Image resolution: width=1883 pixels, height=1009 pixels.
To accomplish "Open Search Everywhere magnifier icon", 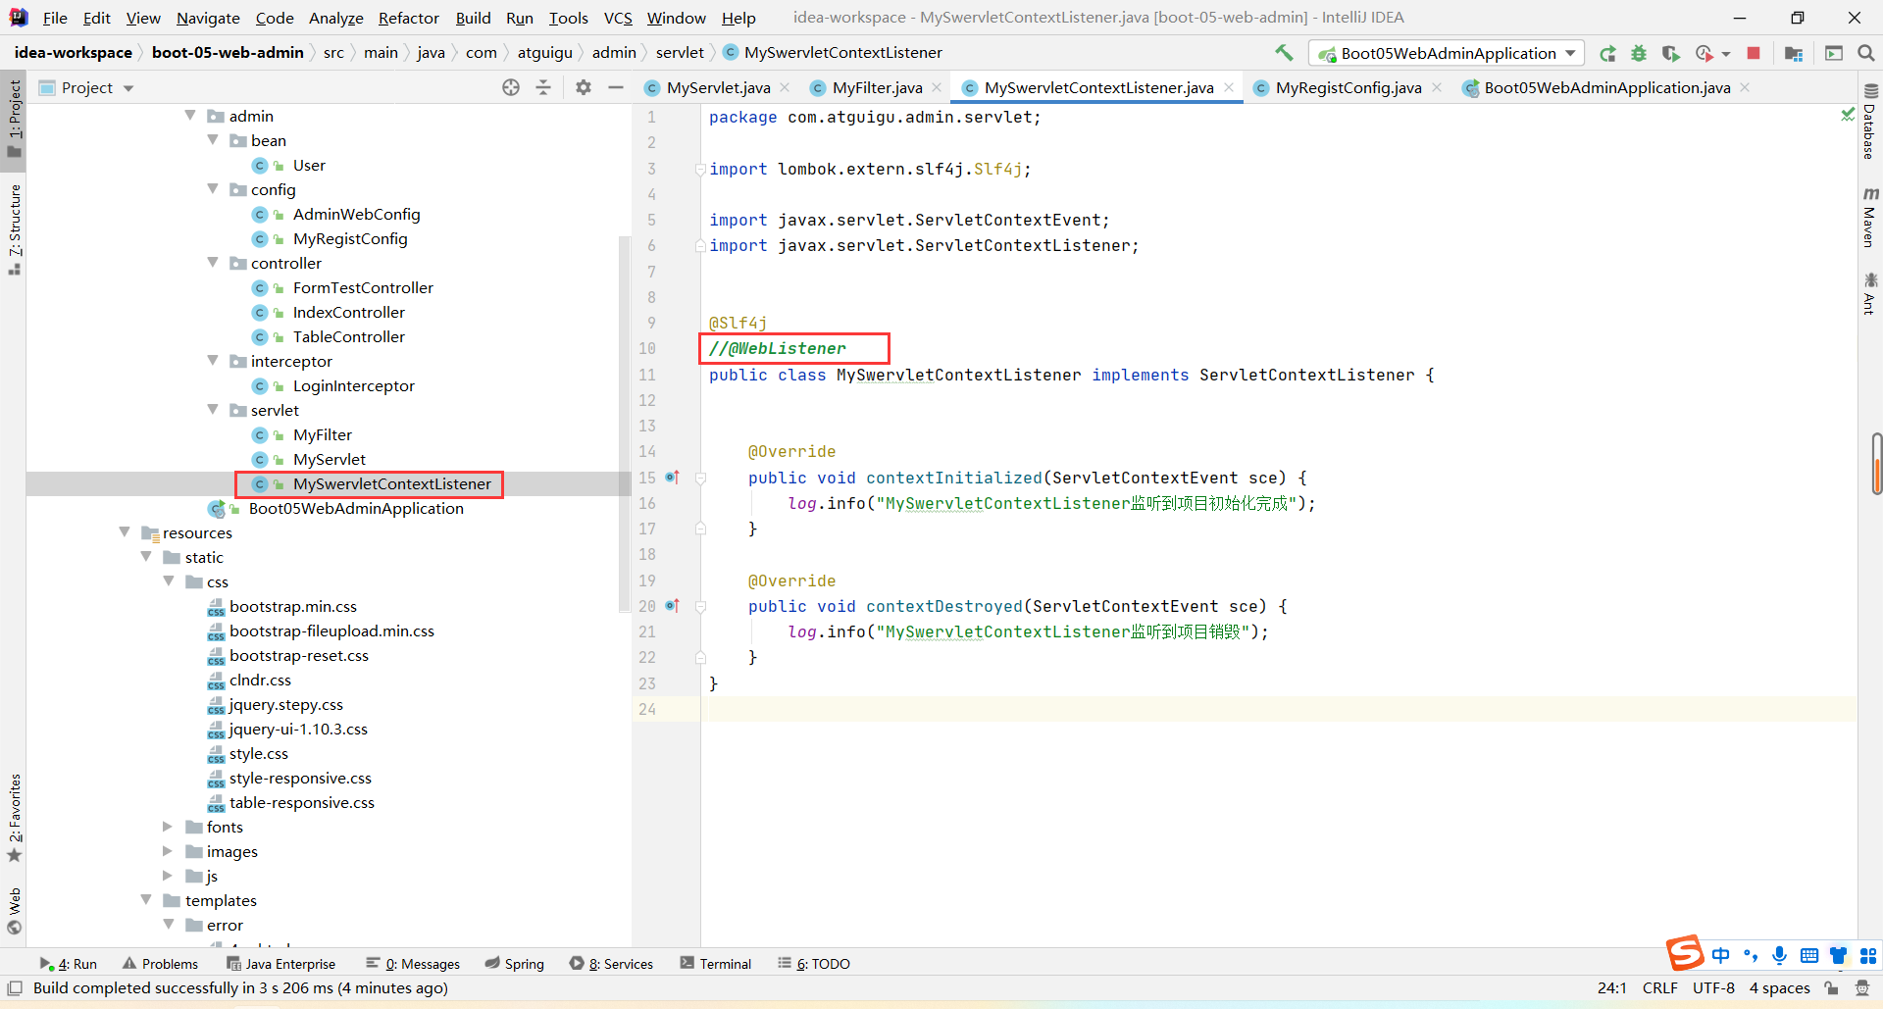I will [x=1866, y=53].
